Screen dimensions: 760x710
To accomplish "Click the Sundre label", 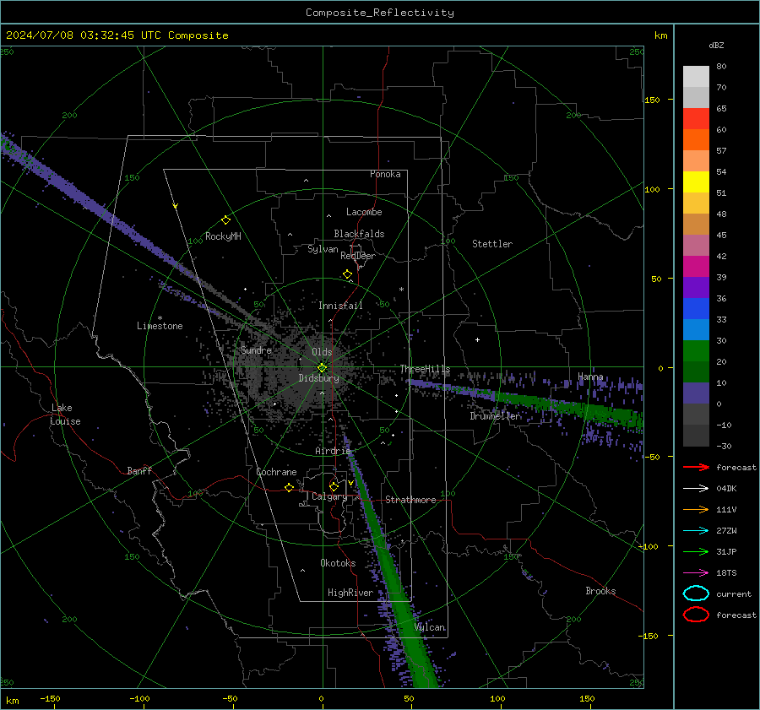I will (256, 350).
